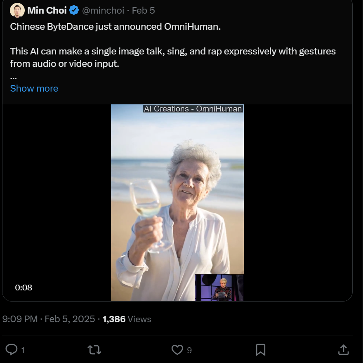The image size is (363, 363).
Task: Click Min Choi's profile avatar
Action: [x=17, y=10]
